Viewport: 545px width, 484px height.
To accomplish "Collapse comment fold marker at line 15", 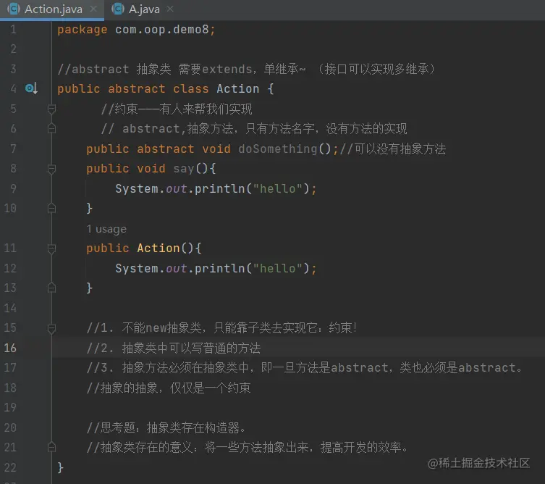I will 51,328.
